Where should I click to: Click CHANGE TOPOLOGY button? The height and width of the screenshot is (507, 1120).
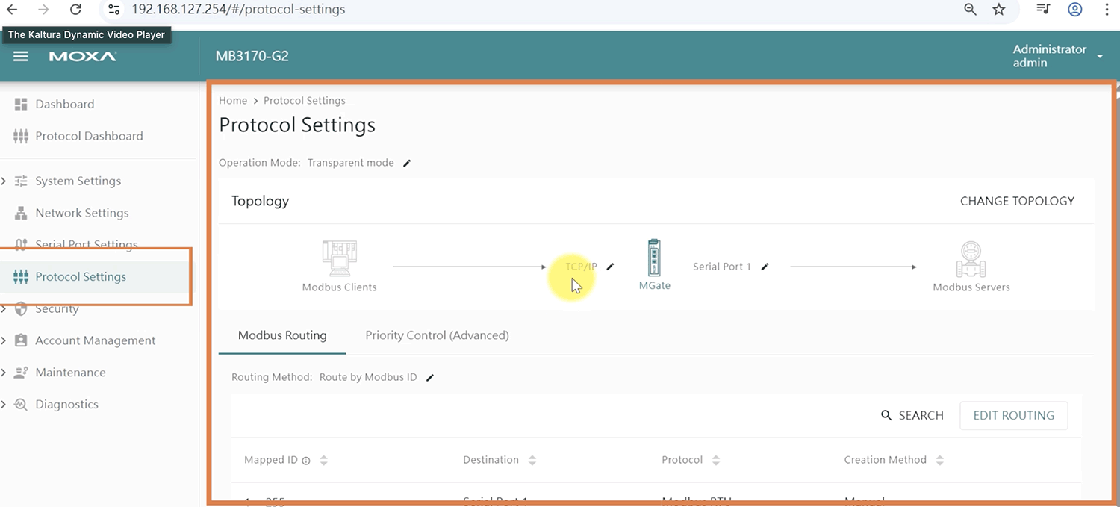[x=1017, y=201]
